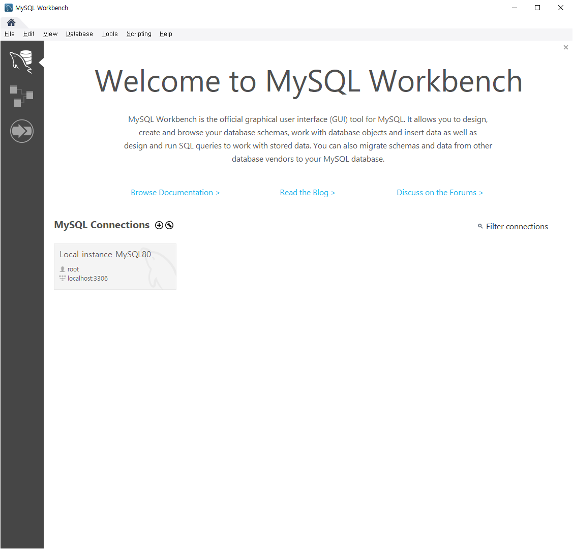Open Manage Connections wrench icon
Viewport: 573px width, 549px height.
pos(169,225)
